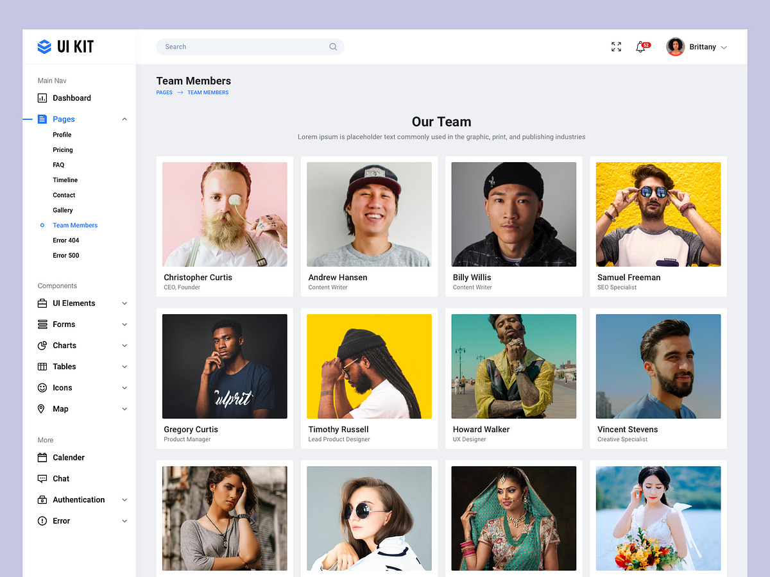The image size is (770, 577).
Task: Click the Chat icon in the sidebar
Action: point(41,478)
